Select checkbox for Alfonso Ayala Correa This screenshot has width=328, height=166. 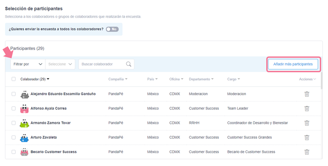[x=13, y=108]
